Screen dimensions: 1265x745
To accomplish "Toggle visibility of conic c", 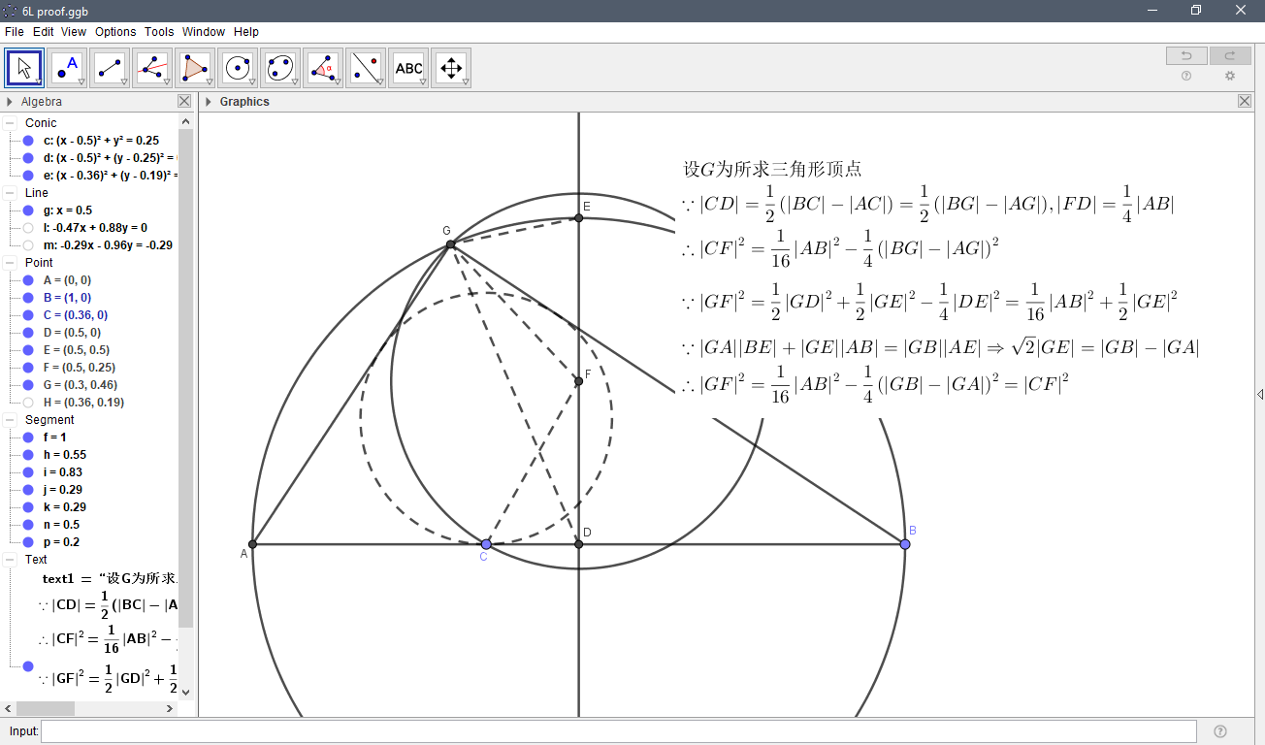I will [28, 141].
